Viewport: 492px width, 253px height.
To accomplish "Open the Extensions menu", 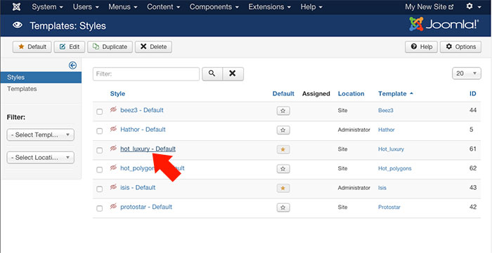I will pyautogui.click(x=269, y=6).
